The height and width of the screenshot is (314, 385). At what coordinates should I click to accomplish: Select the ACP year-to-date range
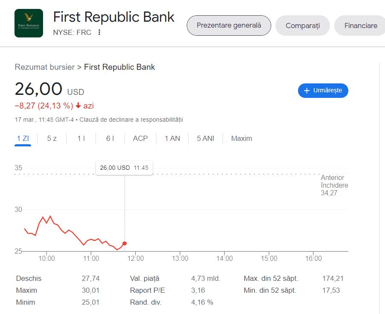tap(140, 138)
